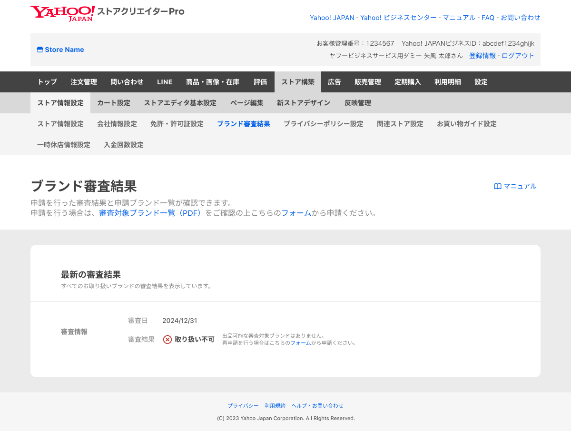
Task: Click the フォーム link in the page description
Action: click(x=296, y=213)
